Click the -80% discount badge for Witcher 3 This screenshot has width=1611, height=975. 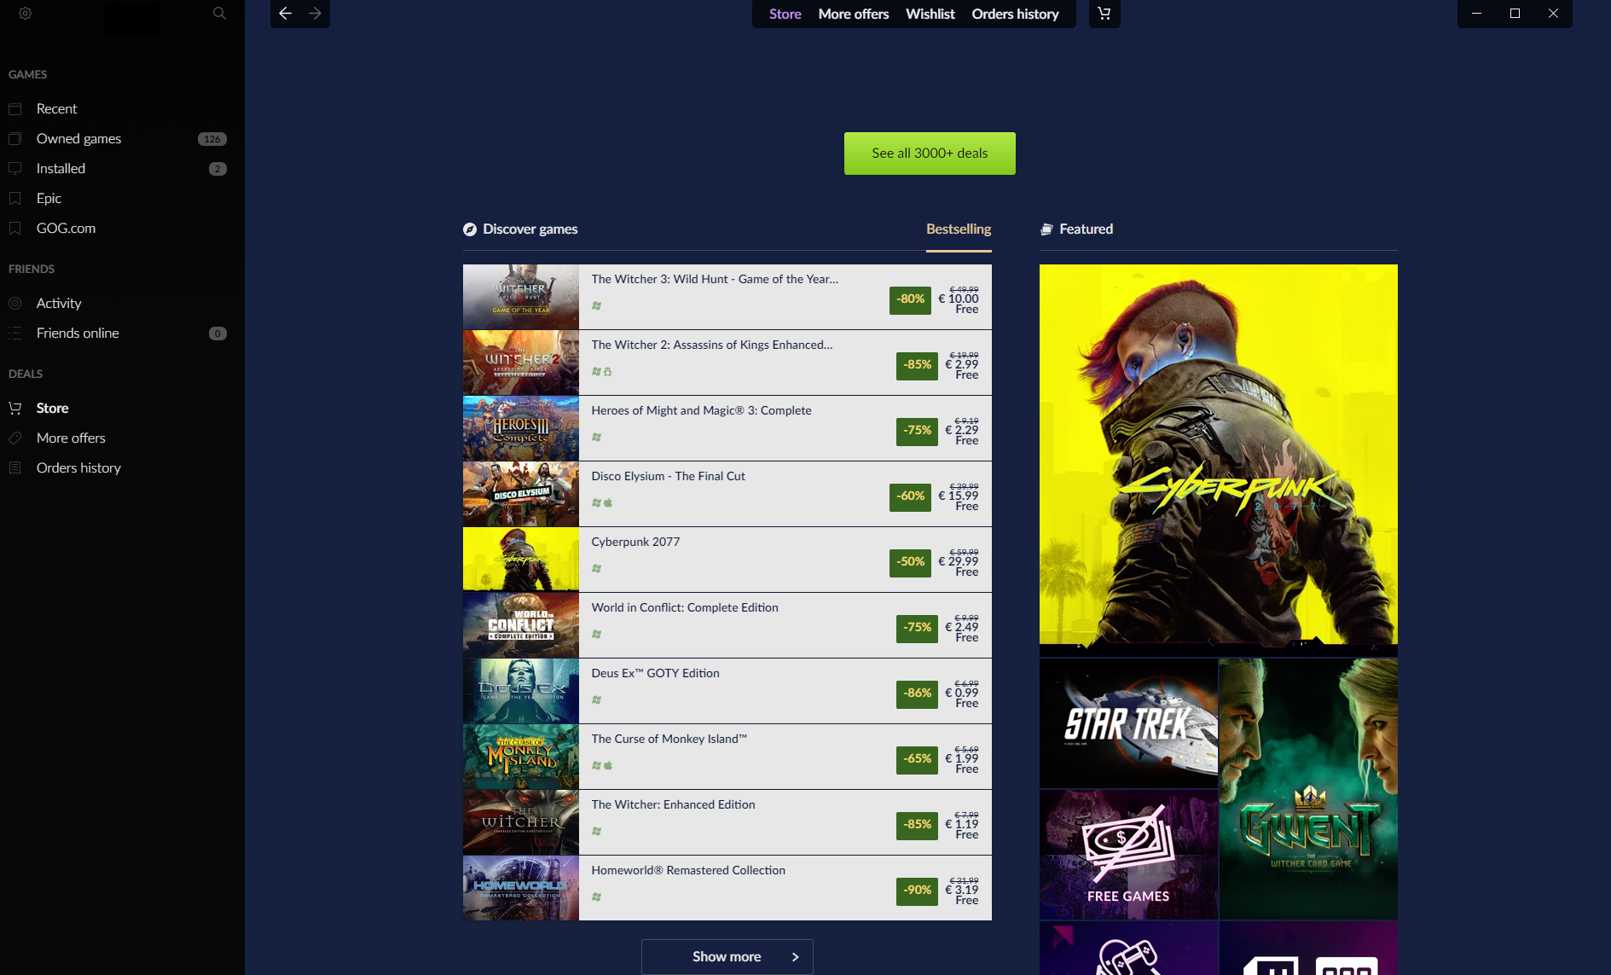tap(910, 299)
